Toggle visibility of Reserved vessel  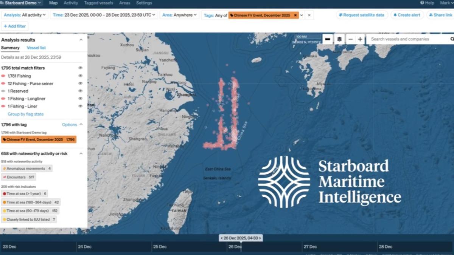tap(80, 91)
